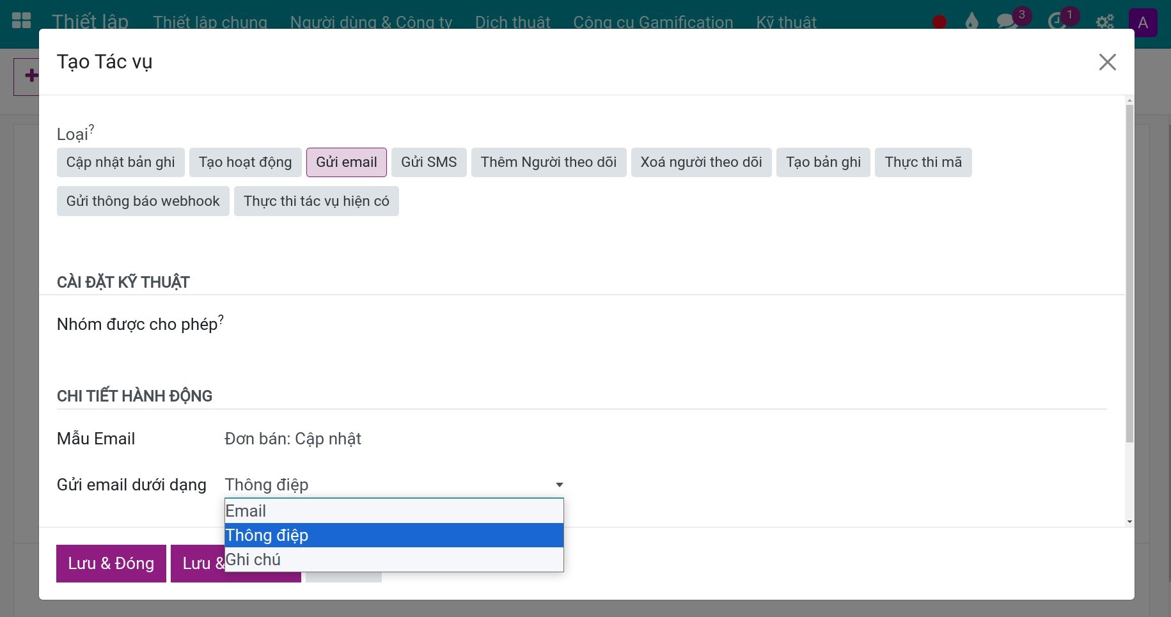This screenshot has height=617, width=1171.
Task: Click the droplet icon in top bar
Action: 971,22
